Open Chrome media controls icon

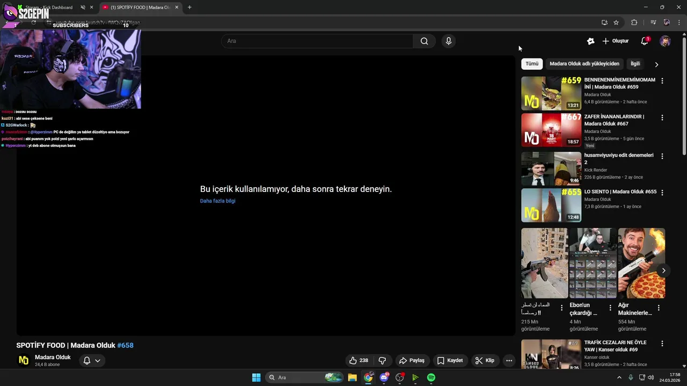tap(653, 23)
